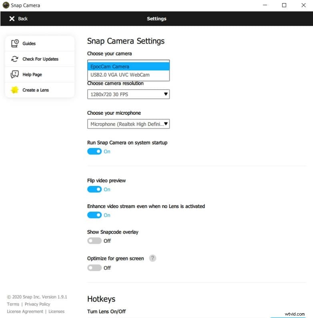Click the Snap Camera logo in the title bar

(x=6, y=5)
